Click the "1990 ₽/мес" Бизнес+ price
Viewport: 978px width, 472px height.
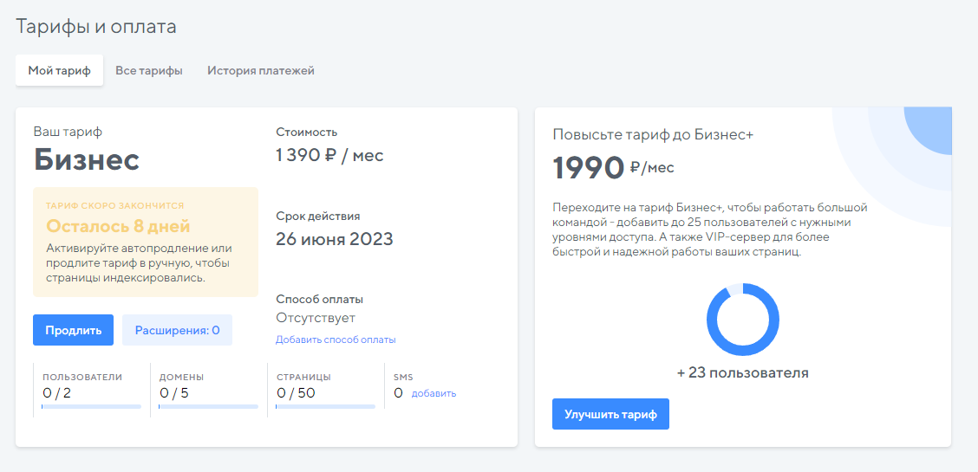point(613,167)
